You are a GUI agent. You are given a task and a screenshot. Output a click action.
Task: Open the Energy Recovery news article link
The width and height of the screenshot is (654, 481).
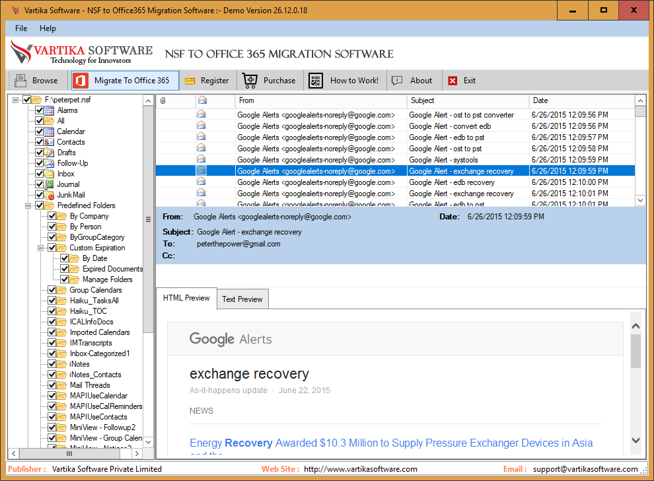click(x=391, y=443)
